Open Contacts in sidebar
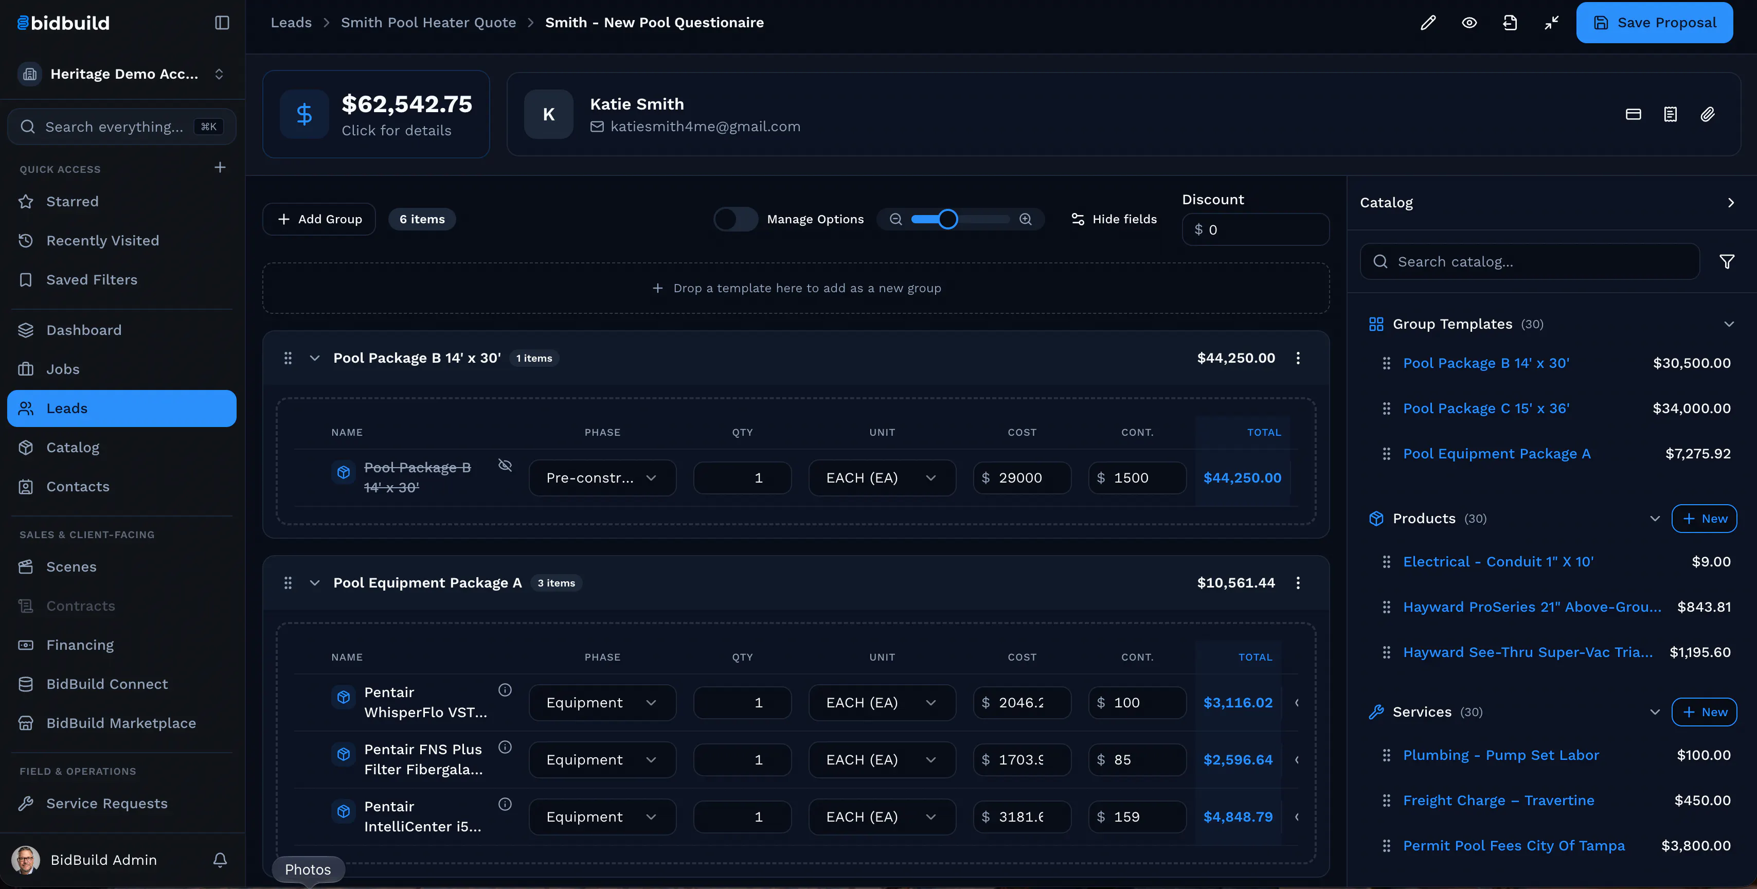 pyautogui.click(x=121, y=487)
